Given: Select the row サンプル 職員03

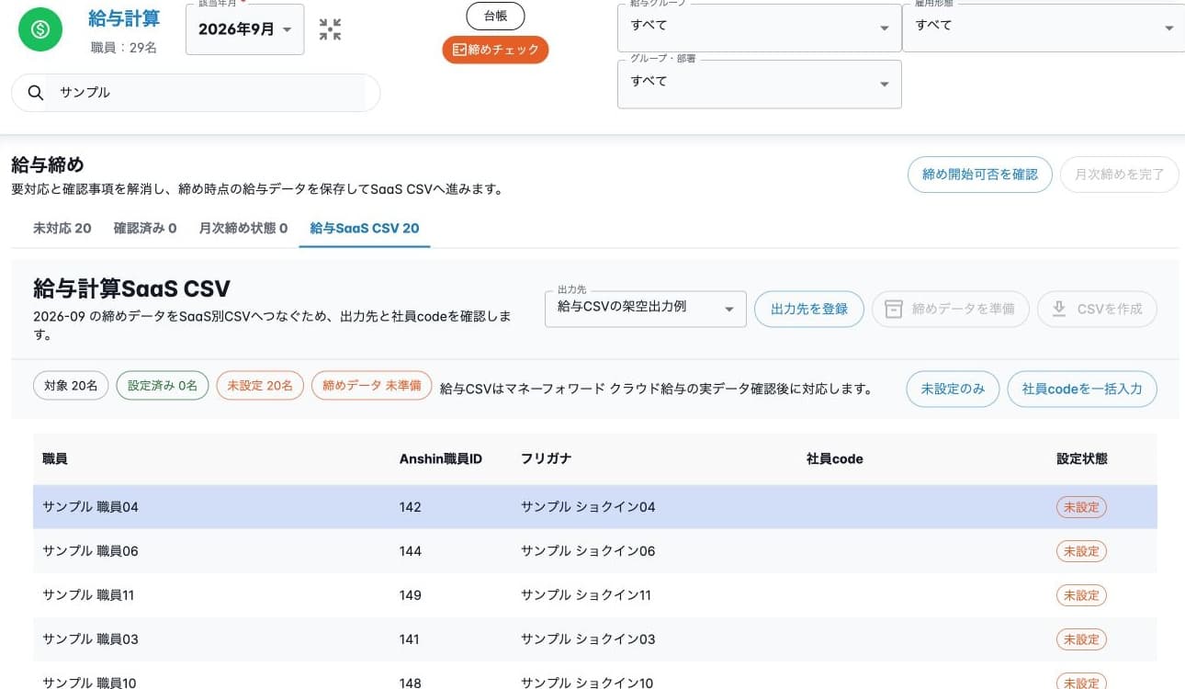Looking at the screenshot, I should (595, 639).
